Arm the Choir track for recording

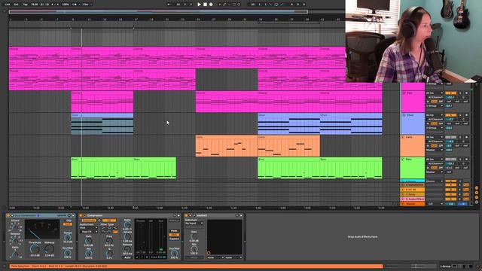click(x=466, y=115)
